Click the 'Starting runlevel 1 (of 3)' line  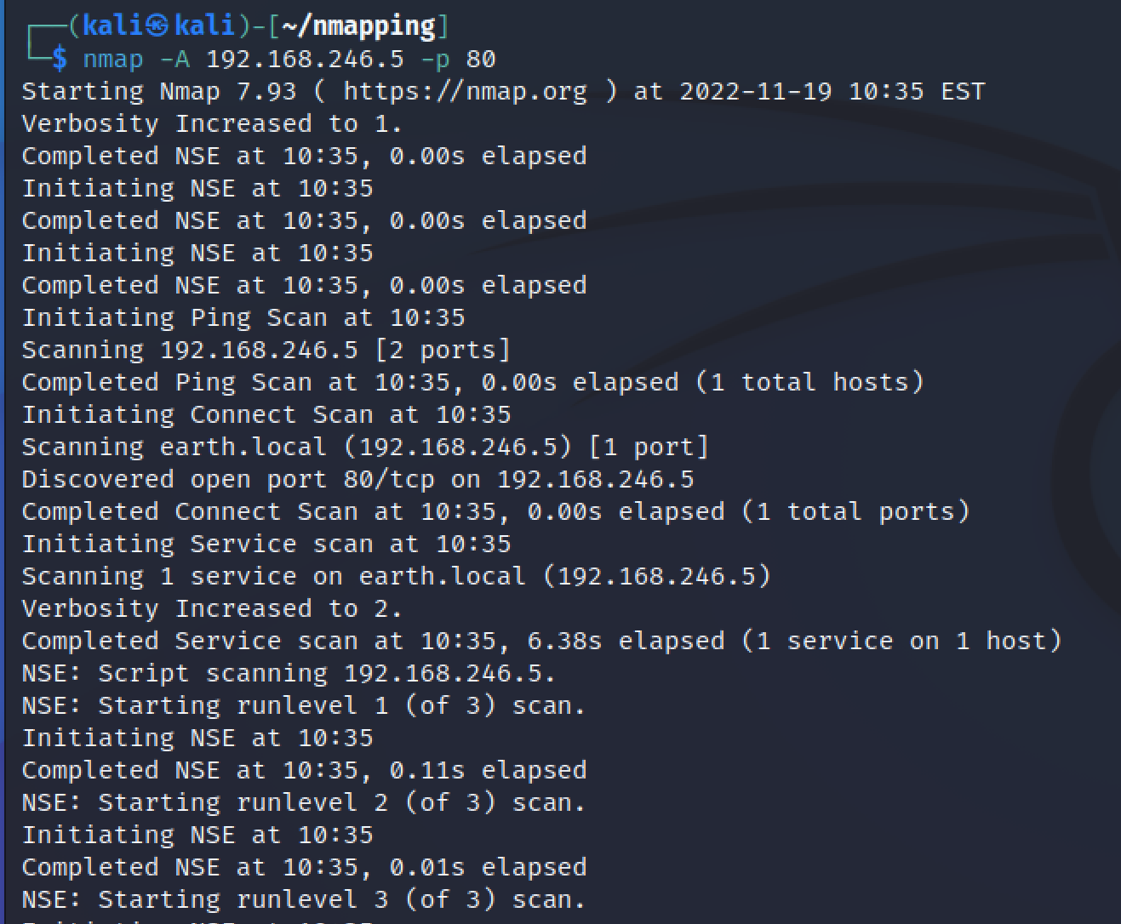coord(304,705)
